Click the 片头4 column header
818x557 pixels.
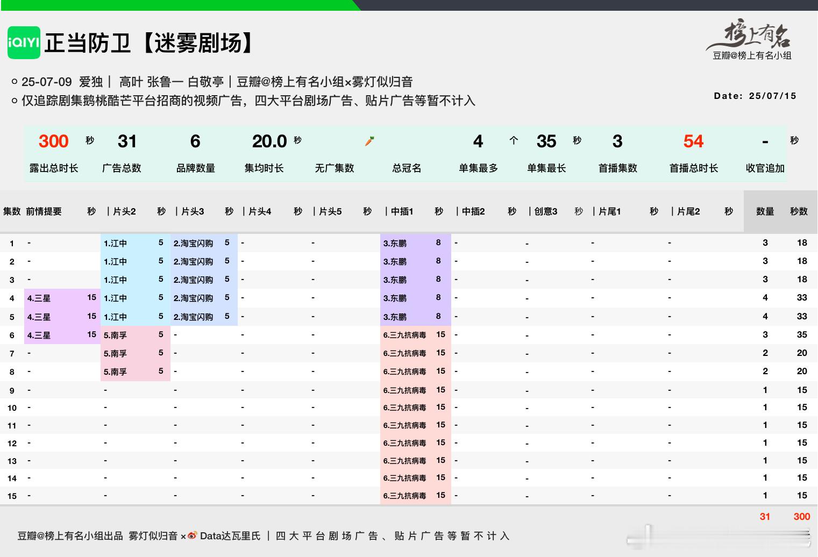coord(260,211)
